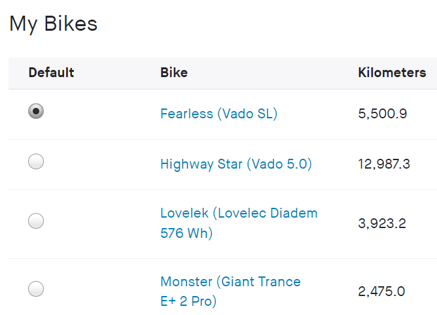Click the Kilometers column header
This screenshot has height=315, width=437.
coord(392,73)
